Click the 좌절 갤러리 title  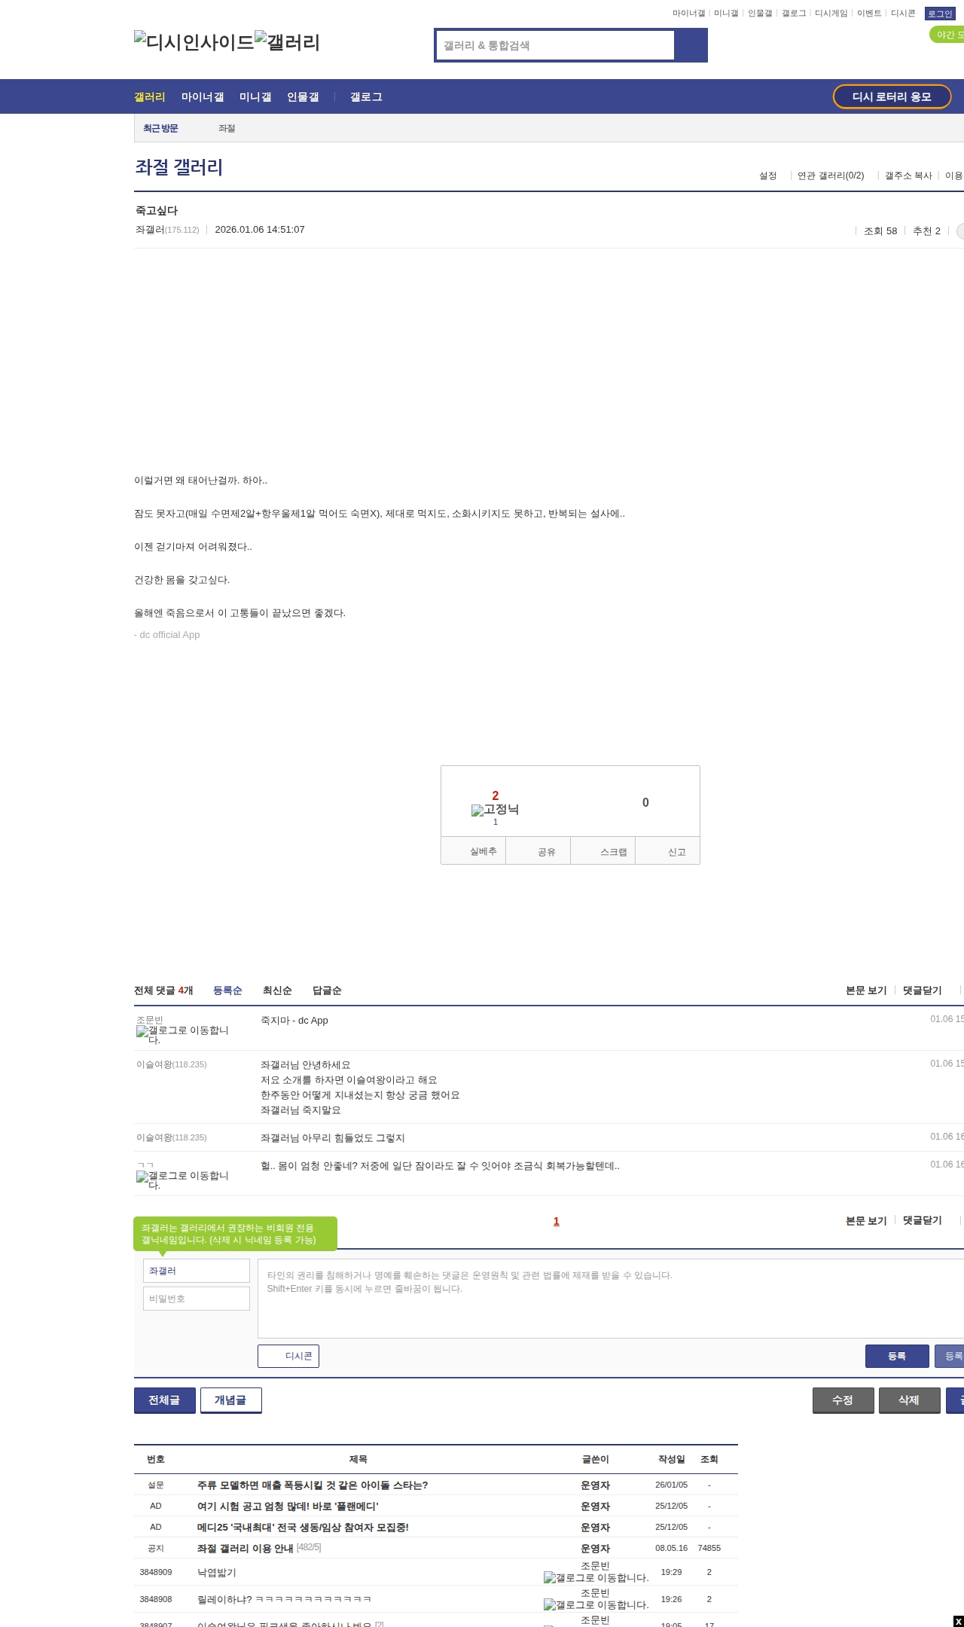(179, 167)
